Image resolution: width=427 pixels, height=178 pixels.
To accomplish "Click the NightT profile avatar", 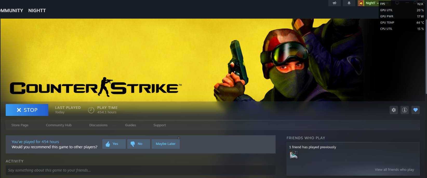I will 361,3.
